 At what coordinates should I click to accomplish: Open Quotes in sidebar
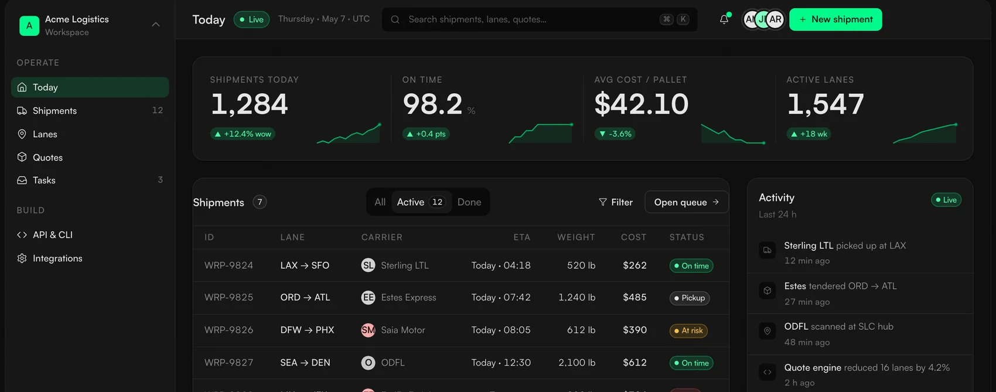pos(90,157)
